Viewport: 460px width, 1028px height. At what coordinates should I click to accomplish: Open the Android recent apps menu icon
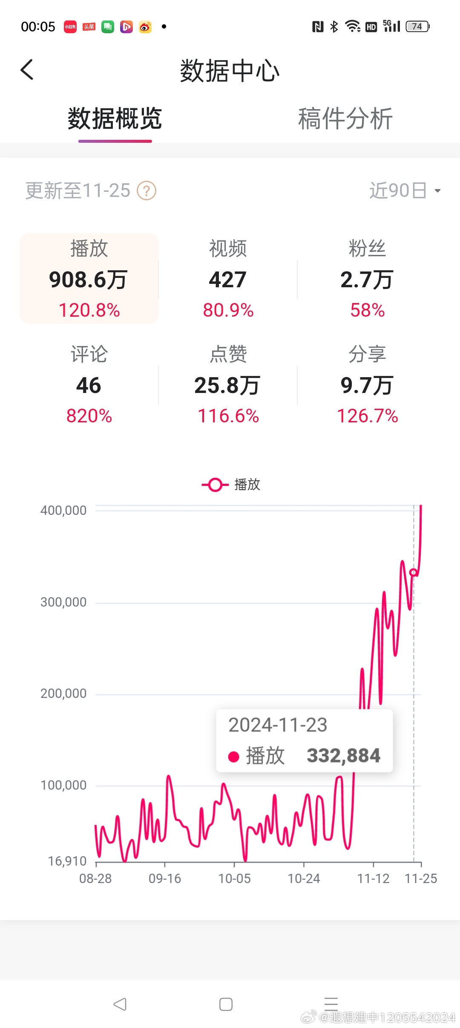(331, 1004)
